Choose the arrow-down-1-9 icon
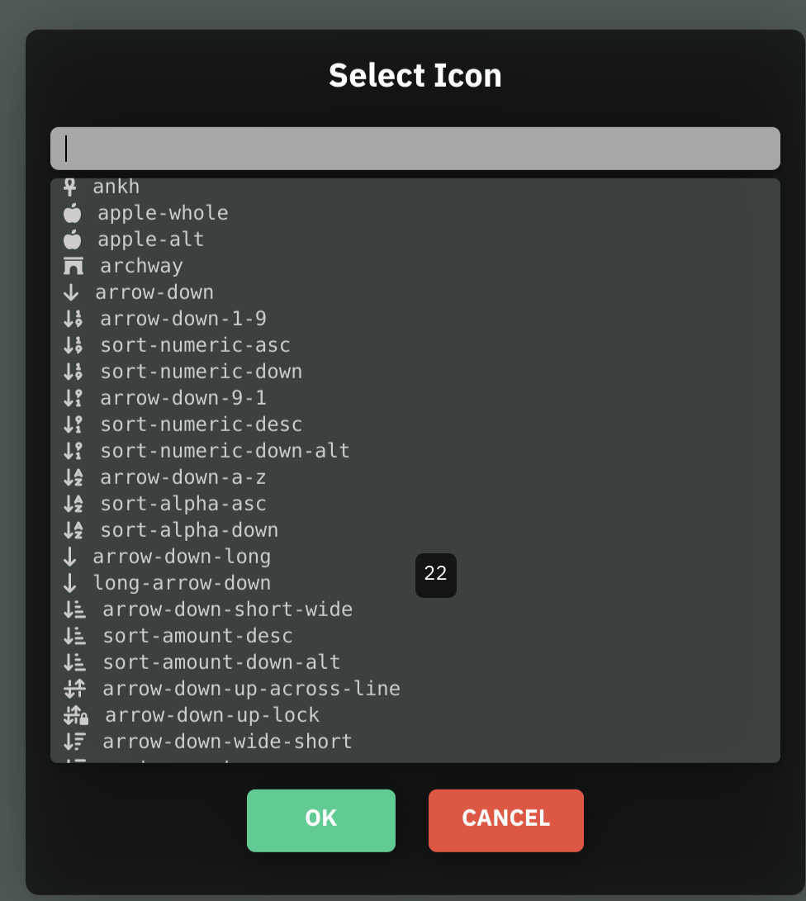806x901 pixels. [165, 319]
